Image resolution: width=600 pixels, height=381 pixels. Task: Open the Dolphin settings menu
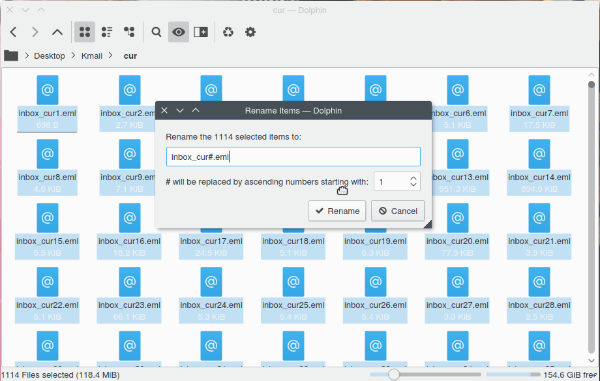pos(250,31)
